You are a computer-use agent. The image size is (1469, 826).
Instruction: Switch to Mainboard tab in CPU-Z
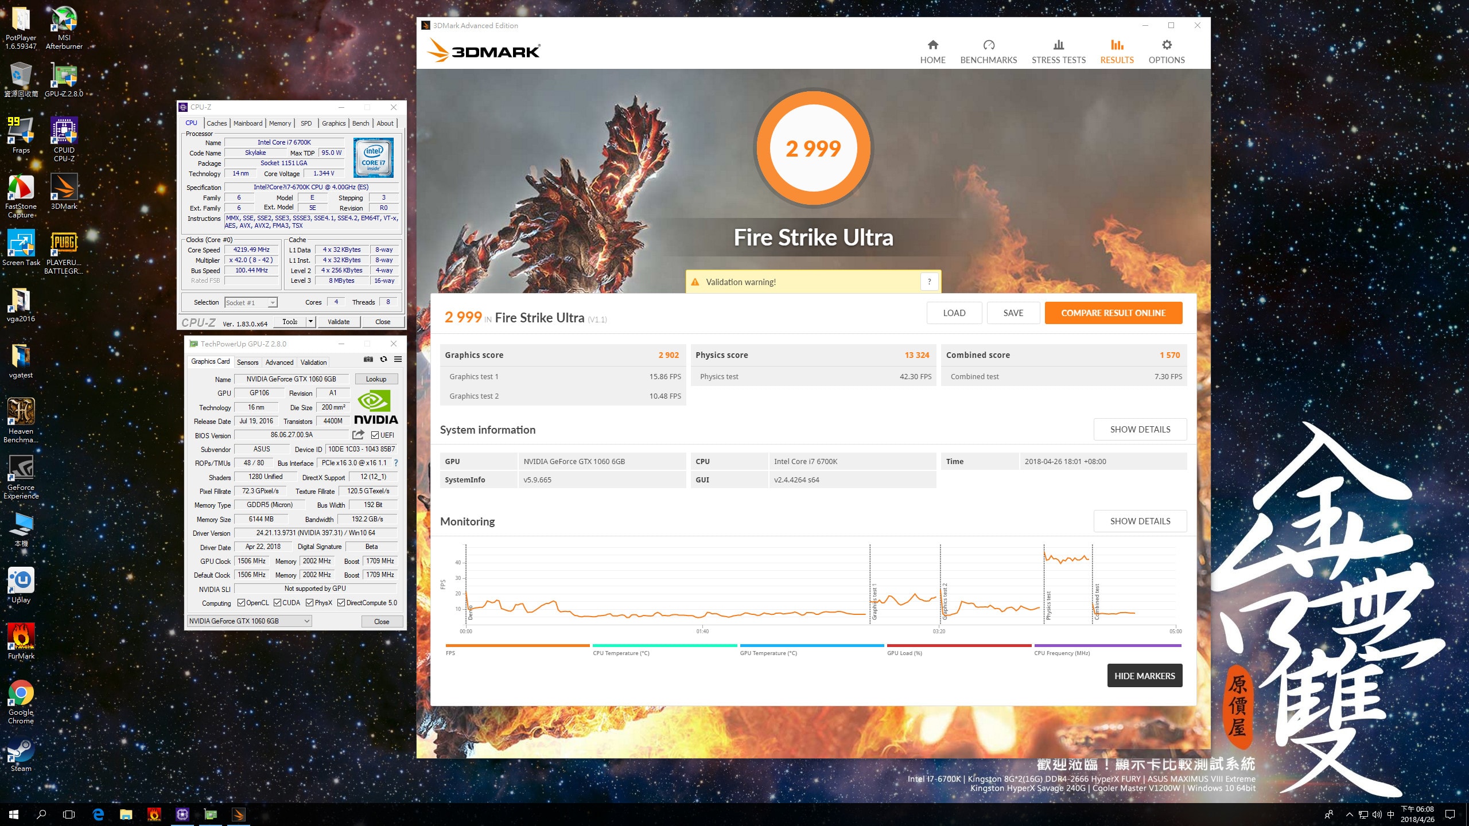click(x=248, y=123)
